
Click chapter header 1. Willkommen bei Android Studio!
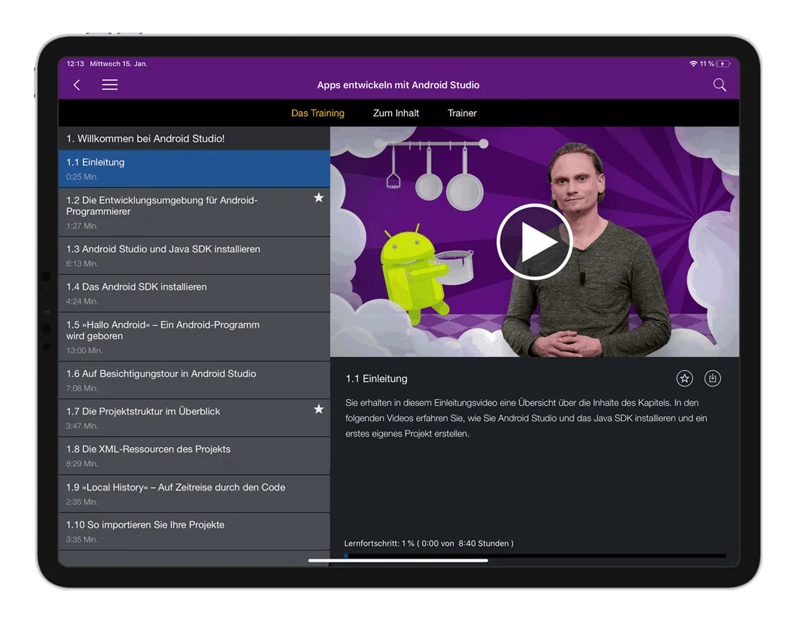click(194, 139)
